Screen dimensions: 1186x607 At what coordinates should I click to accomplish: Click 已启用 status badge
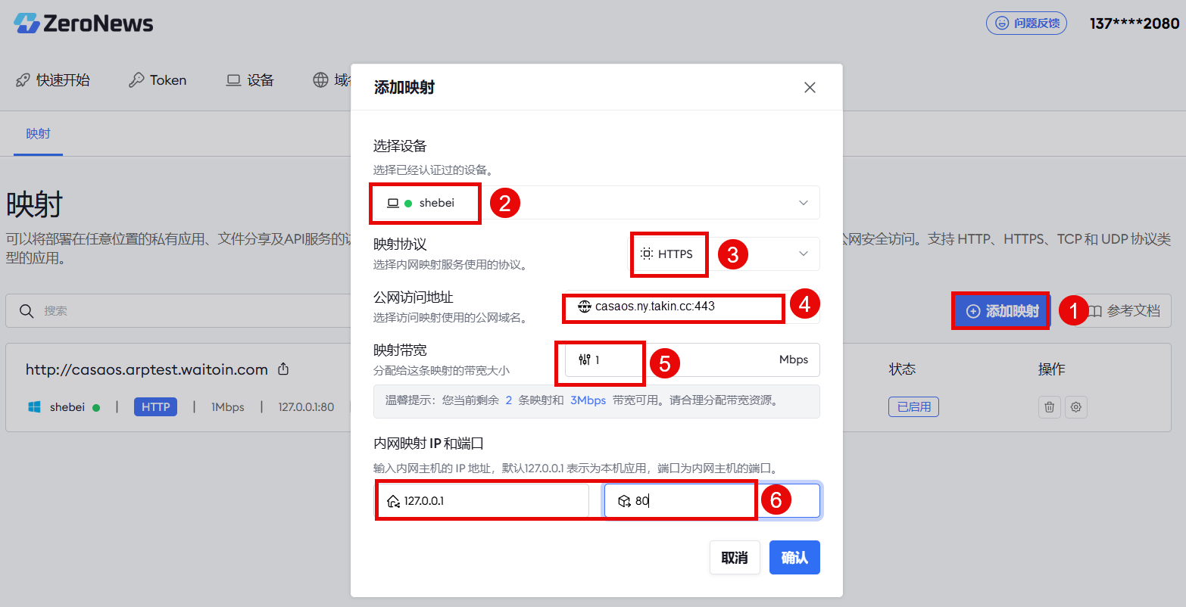[914, 407]
